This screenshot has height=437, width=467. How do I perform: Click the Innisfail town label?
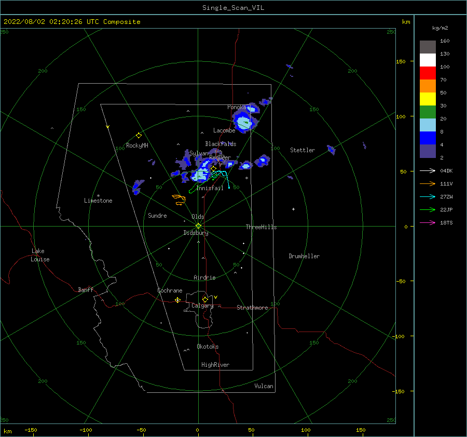point(210,188)
